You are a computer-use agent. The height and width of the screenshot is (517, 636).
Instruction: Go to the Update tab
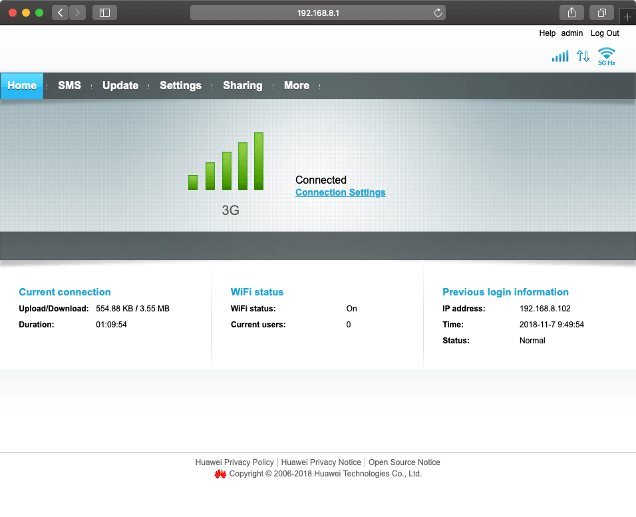pos(120,86)
